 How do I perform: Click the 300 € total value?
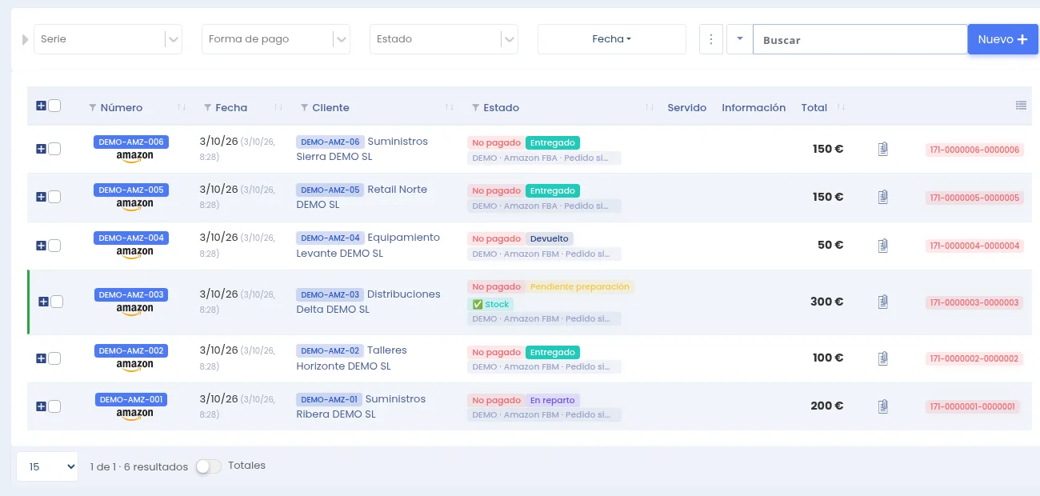click(826, 302)
